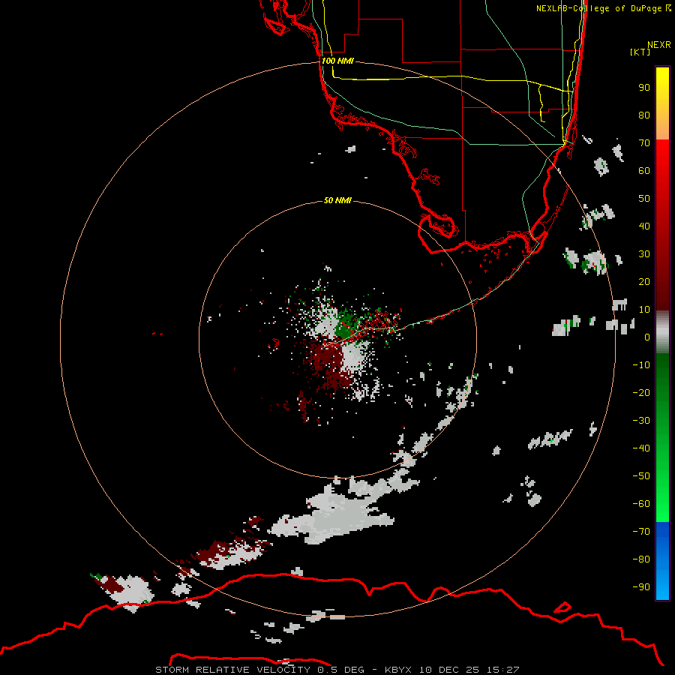675x675 pixels.
Task: Click the 50 value on velocity scale
Action: point(644,199)
